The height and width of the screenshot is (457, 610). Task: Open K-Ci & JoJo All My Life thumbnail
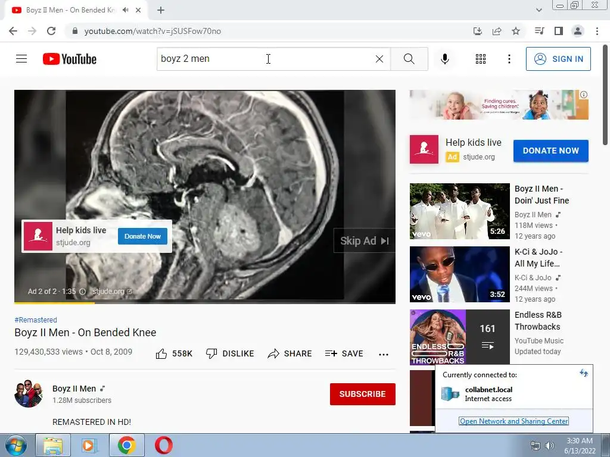point(459,274)
